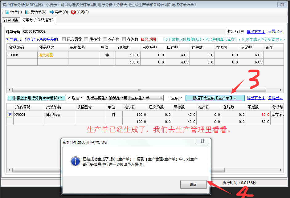Check the 在产数 checkbox
The width and height of the screenshot is (290, 198).
pos(105,39)
